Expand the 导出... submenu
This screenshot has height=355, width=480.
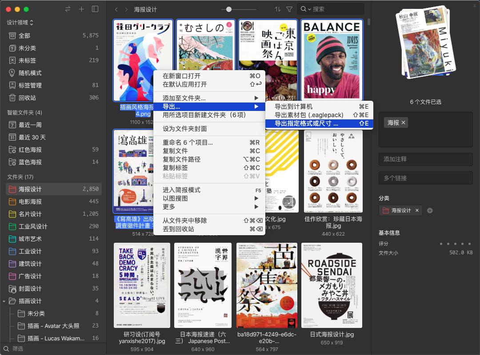click(209, 106)
